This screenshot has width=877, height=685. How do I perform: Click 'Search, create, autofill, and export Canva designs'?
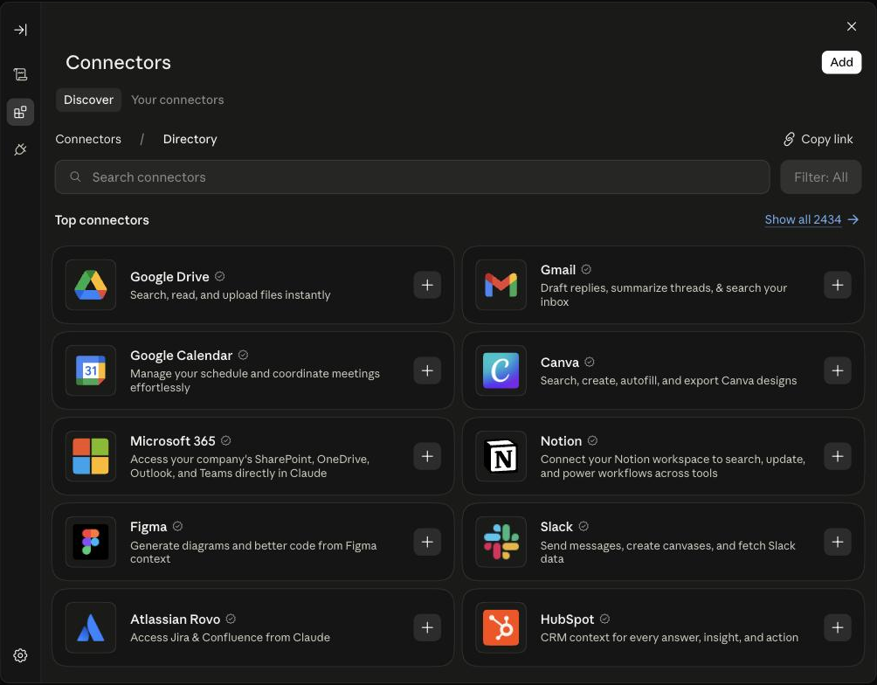(668, 380)
